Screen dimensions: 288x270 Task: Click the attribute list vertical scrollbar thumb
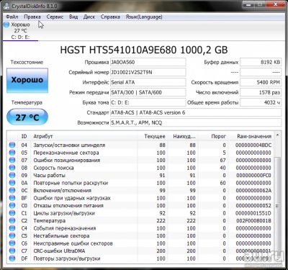click(x=278, y=206)
